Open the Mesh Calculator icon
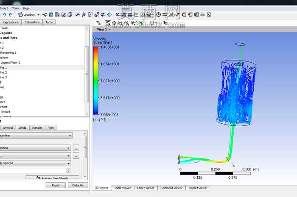297x197 pixels. (x=196, y=14)
